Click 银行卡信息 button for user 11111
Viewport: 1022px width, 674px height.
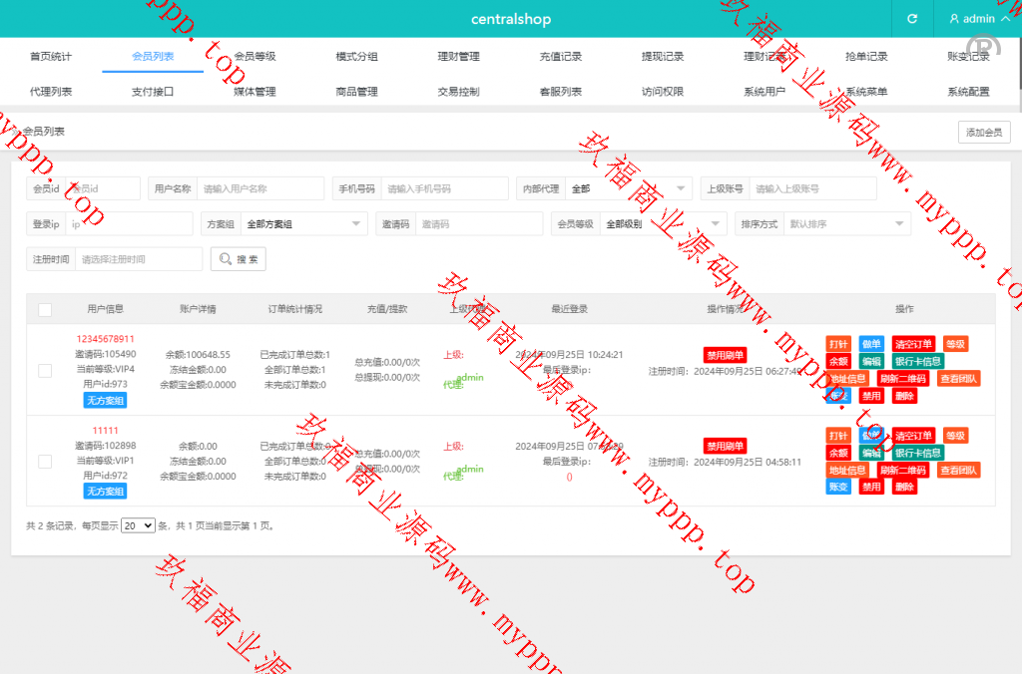[x=917, y=453]
